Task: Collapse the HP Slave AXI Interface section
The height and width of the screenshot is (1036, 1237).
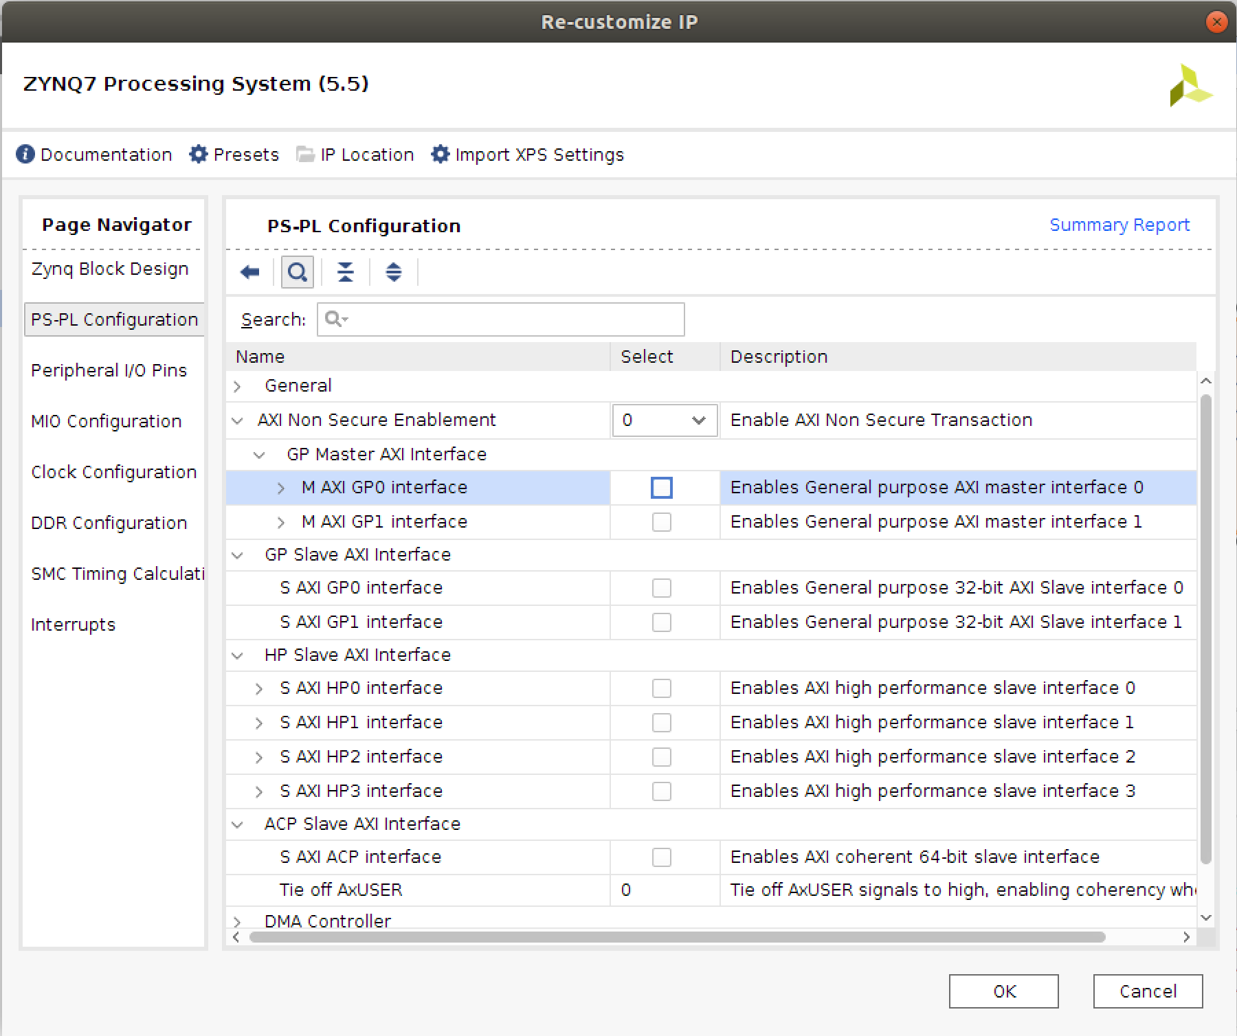Action: [238, 655]
